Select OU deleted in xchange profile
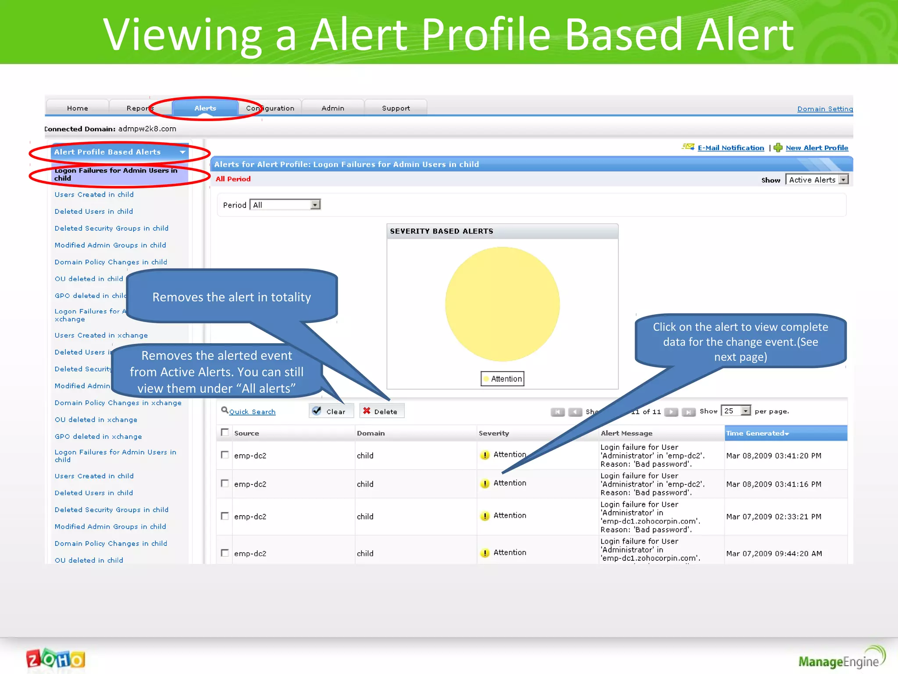The image size is (898, 674). pyautogui.click(x=96, y=419)
